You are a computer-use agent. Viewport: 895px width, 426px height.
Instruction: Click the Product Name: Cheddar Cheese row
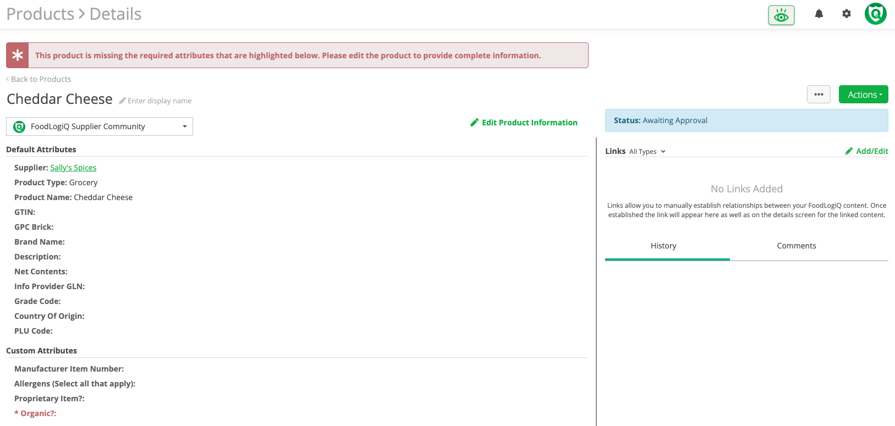(x=74, y=197)
